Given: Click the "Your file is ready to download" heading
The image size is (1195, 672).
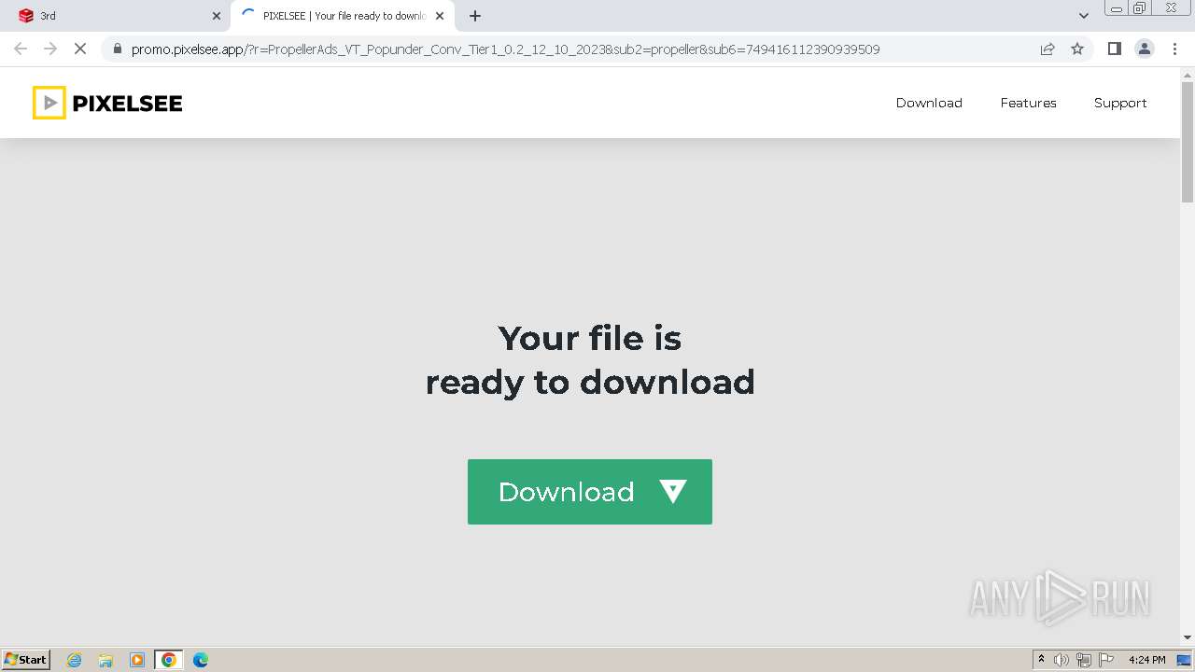Looking at the screenshot, I should (x=590, y=359).
